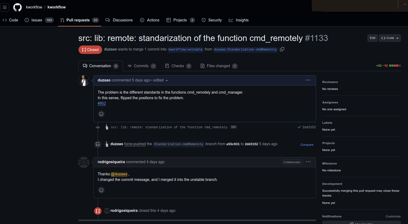Go to the Issues section
The image size is (408, 224).
pyautogui.click(x=37, y=20)
